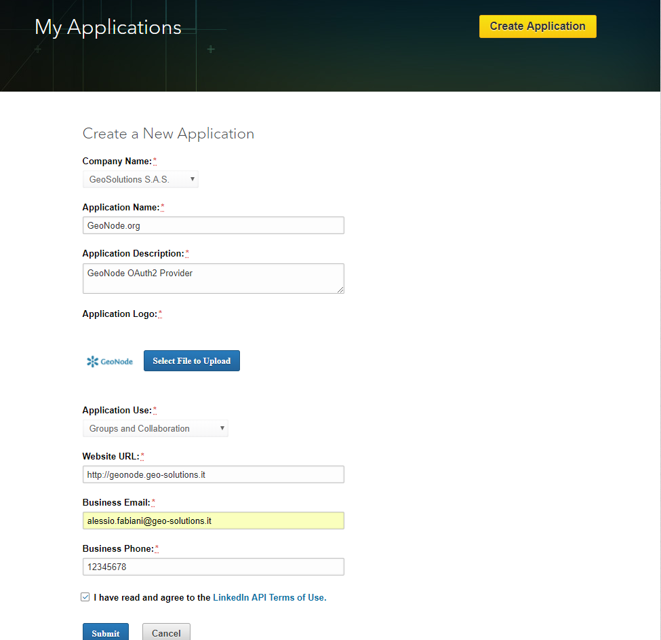Open the LinkedIn API Terms of Use link
The width and height of the screenshot is (661, 640).
coord(270,597)
